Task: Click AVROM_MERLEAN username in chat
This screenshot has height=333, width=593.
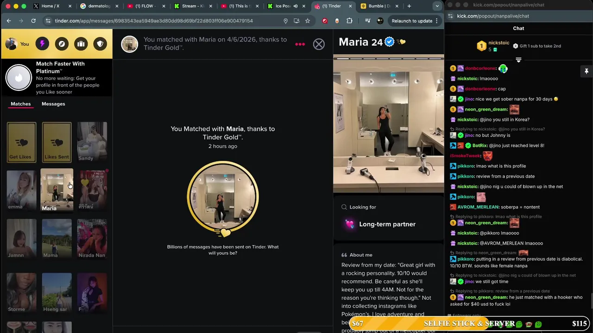Action: click(x=478, y=207)
